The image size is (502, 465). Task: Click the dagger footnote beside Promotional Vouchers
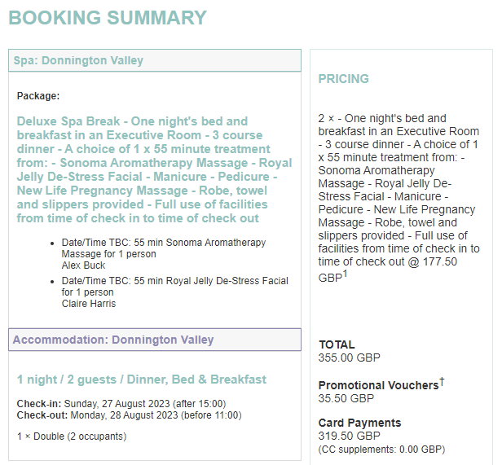pyautogui.click(x=442, y=381)
